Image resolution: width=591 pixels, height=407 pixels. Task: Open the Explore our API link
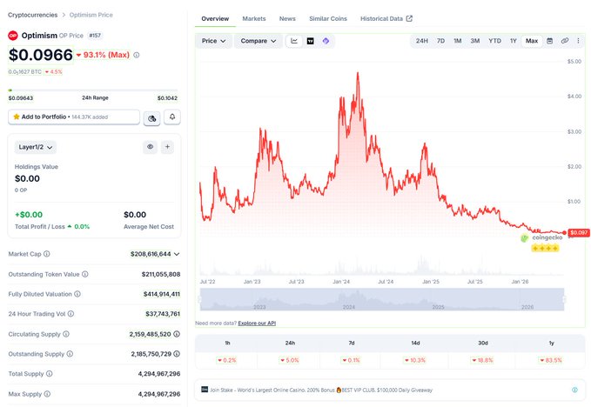pos(257,323)
